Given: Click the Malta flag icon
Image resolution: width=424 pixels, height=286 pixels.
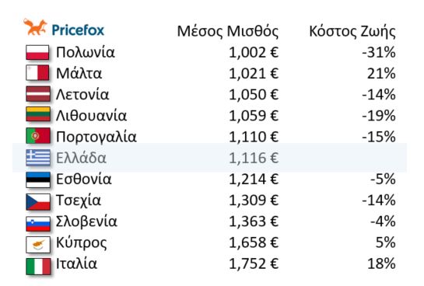Looking at the screenshot, I should click(x=38, y=73).
